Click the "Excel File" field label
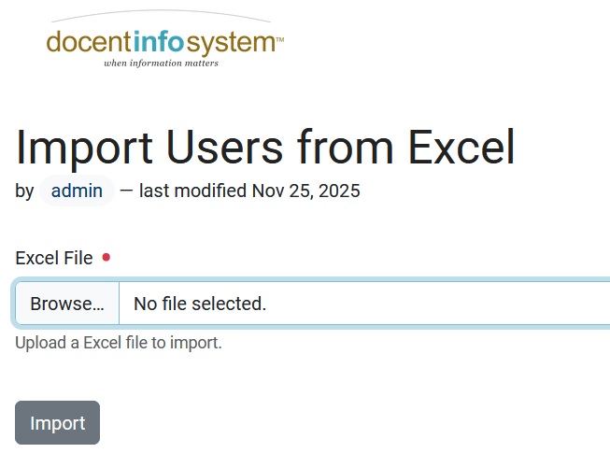This screenshot has height=453, width=610. click(x=54, y=258)
